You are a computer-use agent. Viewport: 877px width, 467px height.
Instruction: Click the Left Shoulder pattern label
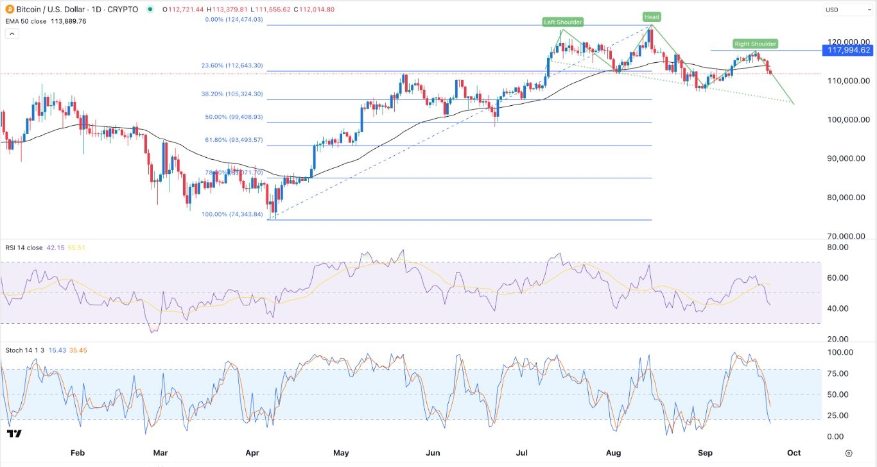point(562,22)
